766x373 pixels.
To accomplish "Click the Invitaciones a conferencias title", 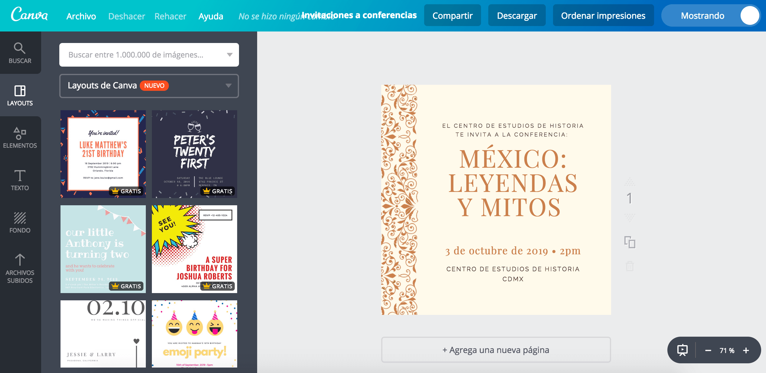I will (359, 15).
